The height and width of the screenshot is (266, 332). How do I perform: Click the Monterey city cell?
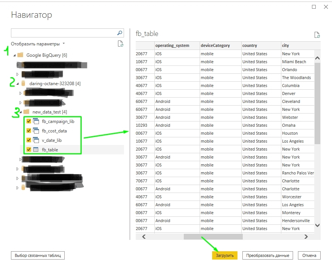pyautogui.click(x=298, y=213)
